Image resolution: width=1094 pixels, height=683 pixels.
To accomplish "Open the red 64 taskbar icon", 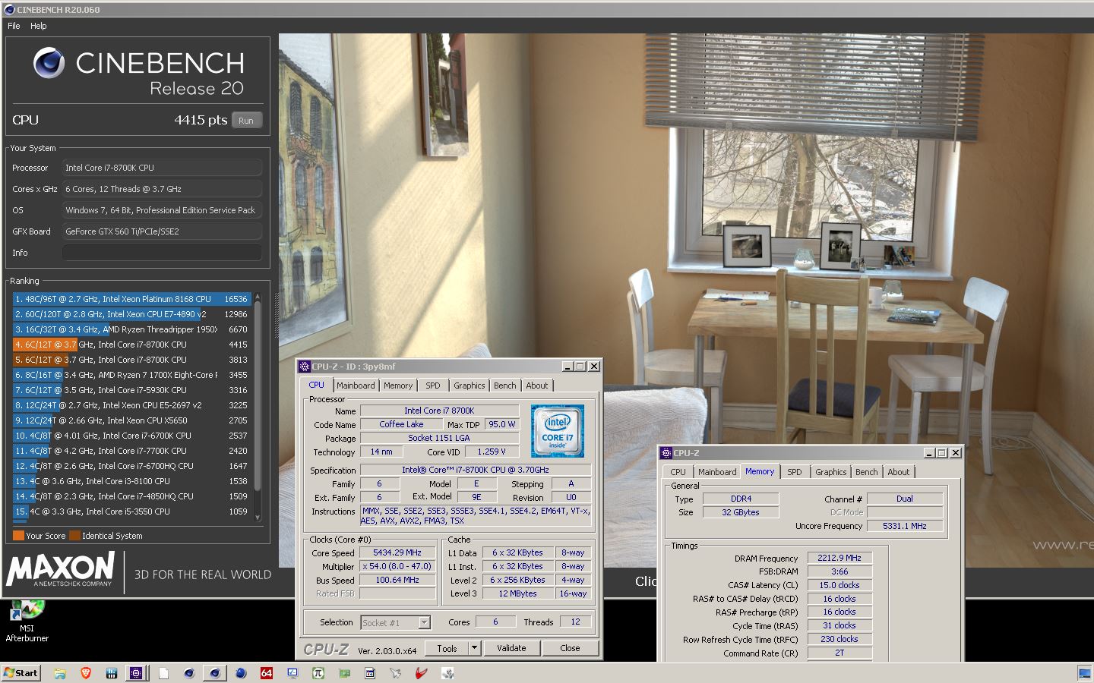I will (x=267, y=673).
